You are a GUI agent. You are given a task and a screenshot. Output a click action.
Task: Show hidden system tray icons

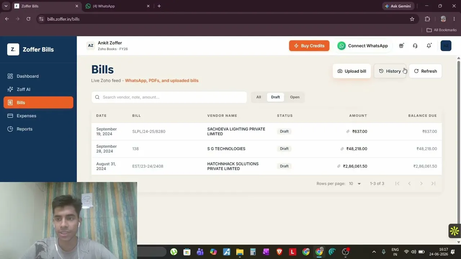coord(374,252)
